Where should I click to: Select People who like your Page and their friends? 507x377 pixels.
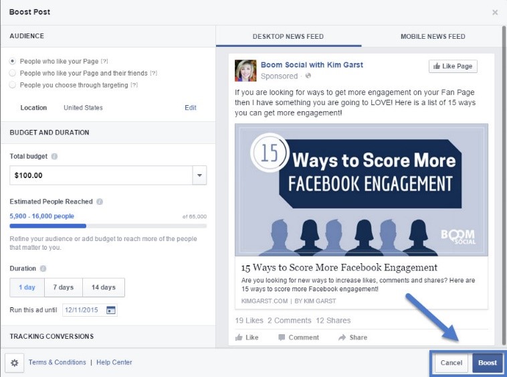coord(12,73)
